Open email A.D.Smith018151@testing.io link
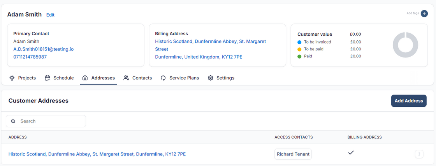The image size is (436, 166). pyautogui.click(x=43, y=49)
